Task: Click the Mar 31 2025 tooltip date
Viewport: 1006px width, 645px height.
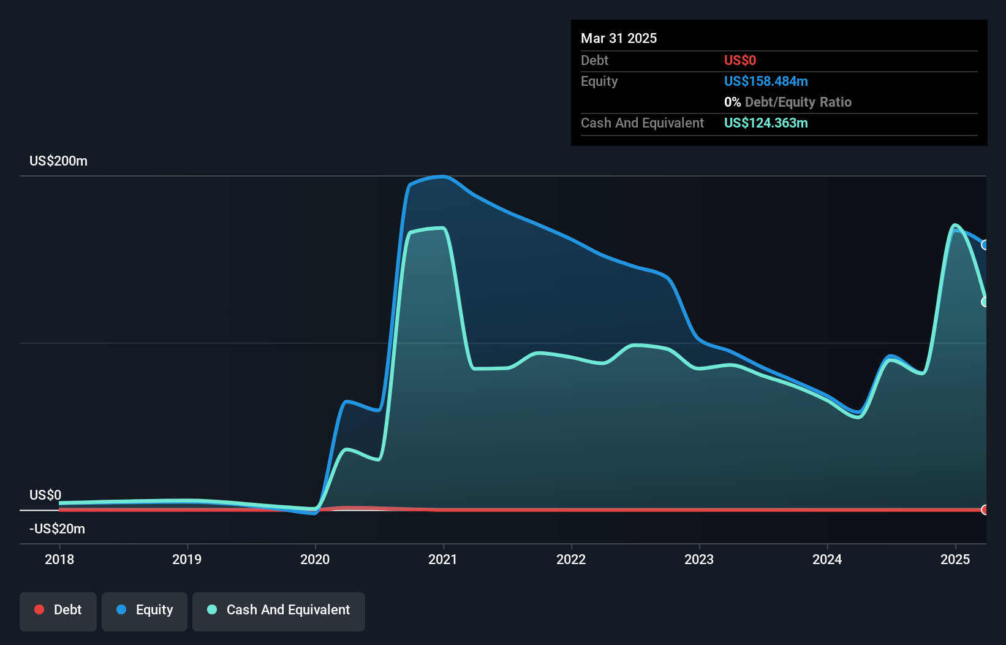Action: coord(619,38)
